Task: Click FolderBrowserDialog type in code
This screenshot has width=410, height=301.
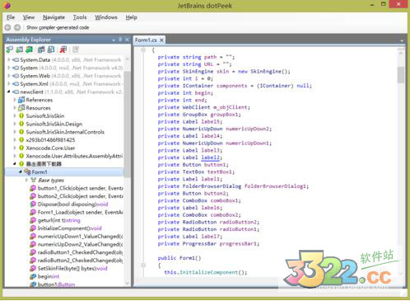Action: 212,186
